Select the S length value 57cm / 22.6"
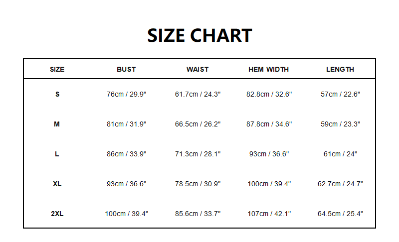This screenshot has width=399, height=242. tap(340, 94)
